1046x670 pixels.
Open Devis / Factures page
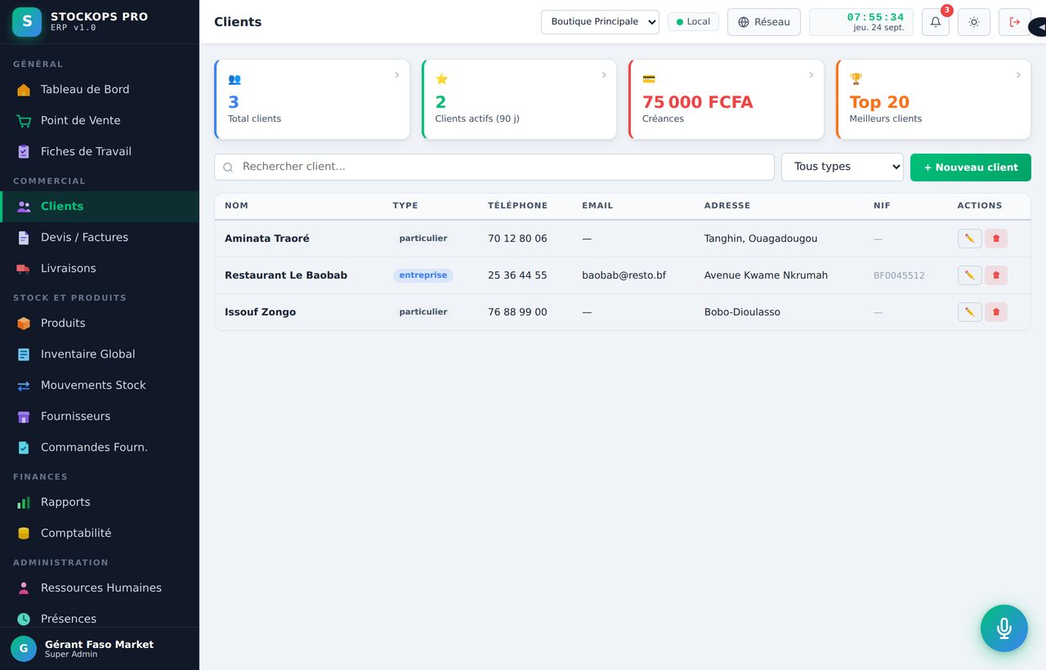99,237
